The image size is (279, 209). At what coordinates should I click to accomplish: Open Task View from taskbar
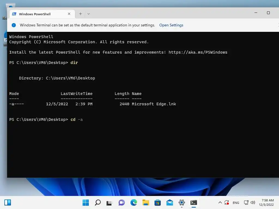coord(110,202)
